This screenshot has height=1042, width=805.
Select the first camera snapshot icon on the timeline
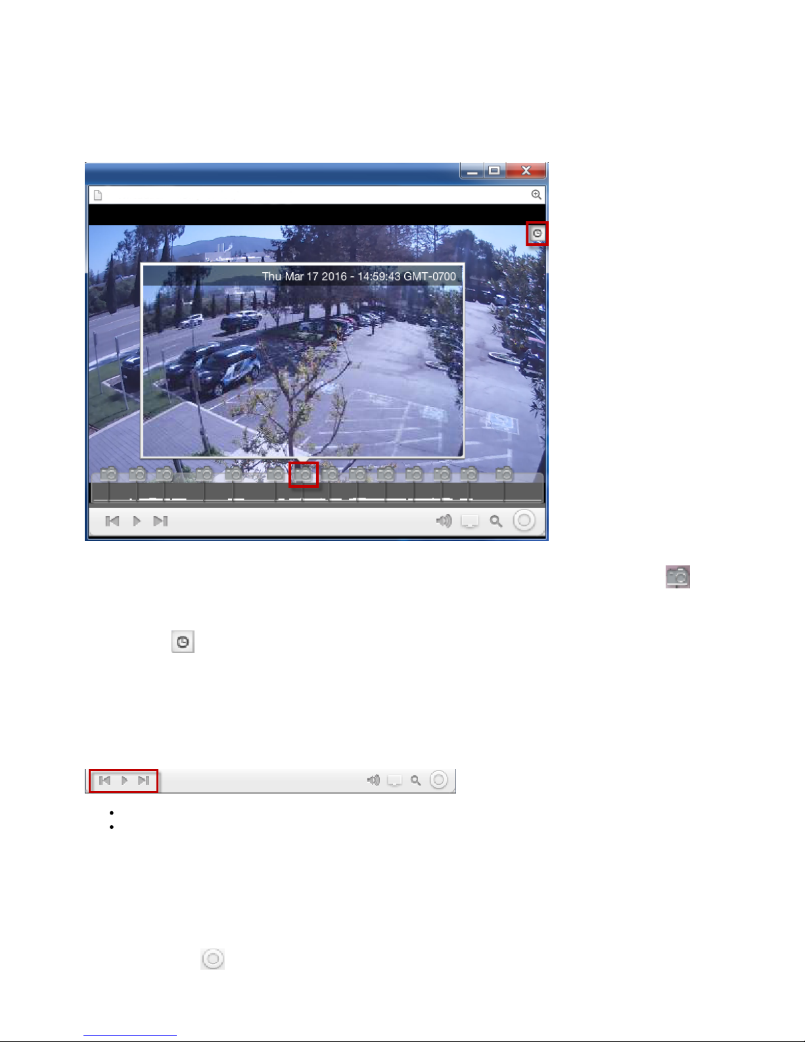tap(109, 473)
